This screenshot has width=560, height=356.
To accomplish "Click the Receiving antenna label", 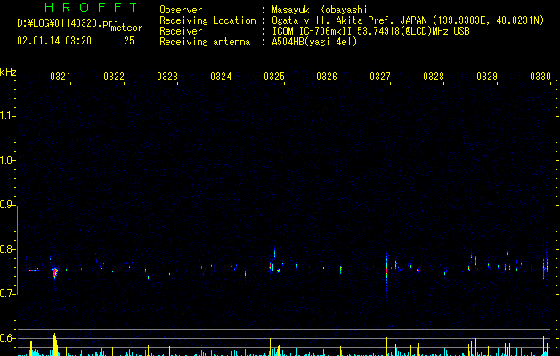I will point(205,42).
